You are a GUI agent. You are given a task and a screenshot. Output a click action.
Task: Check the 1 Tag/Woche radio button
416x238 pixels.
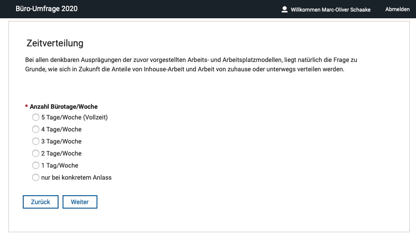pyautogui.click(x=36, y=165)
